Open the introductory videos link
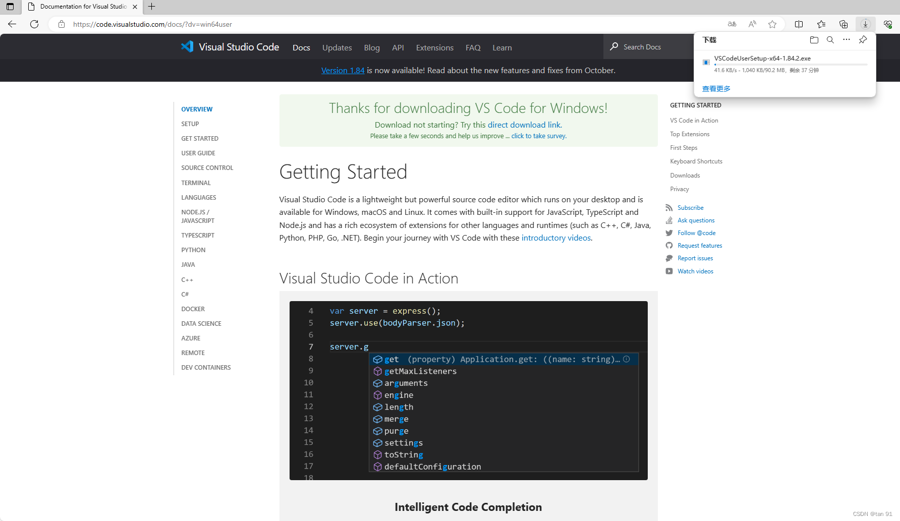Screen dimensions: 900x521 coord(556,238)
